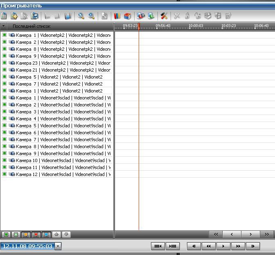Click the red timeline position marker

point(139,27)
